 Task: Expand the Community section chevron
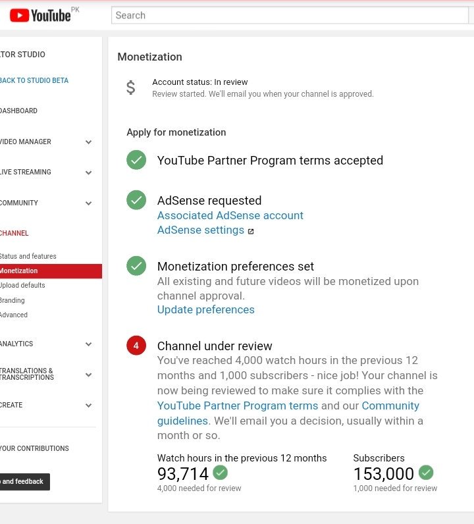point(89,203)
